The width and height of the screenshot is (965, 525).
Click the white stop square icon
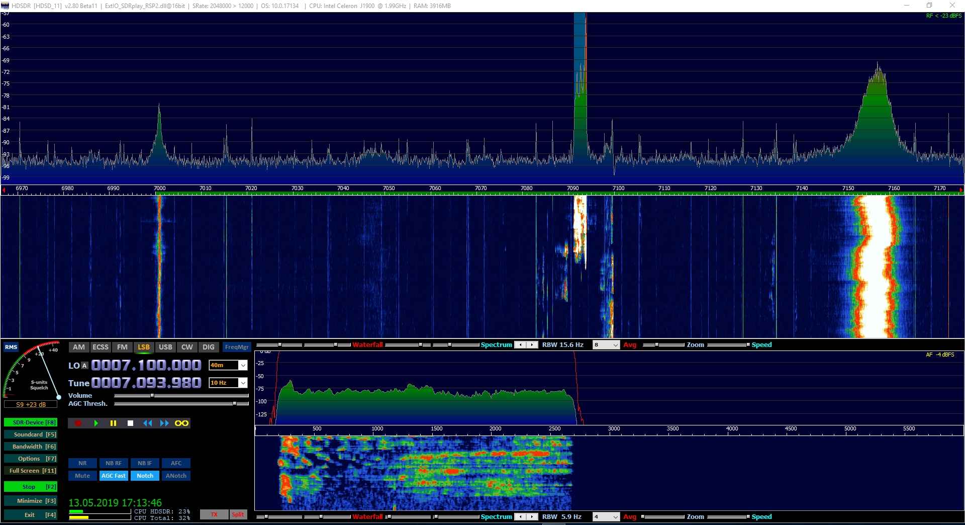[130, 423]
